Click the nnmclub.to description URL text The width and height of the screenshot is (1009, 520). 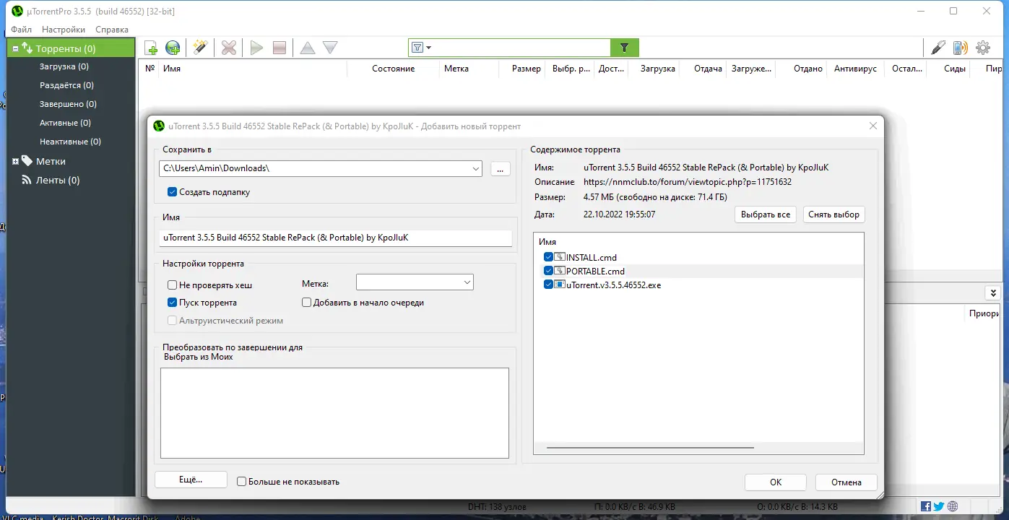pos(688,182)
